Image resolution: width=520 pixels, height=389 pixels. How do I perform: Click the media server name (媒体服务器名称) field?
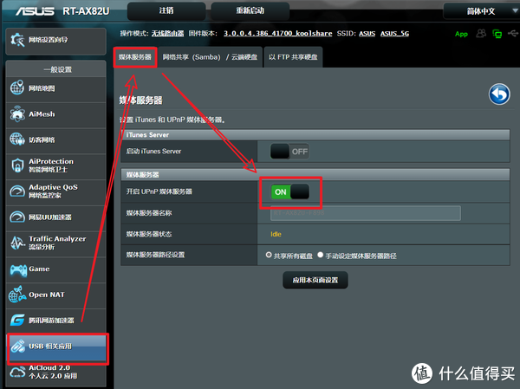pos(366,213)
